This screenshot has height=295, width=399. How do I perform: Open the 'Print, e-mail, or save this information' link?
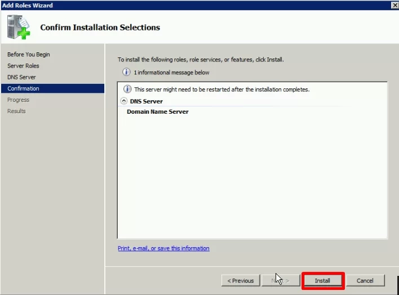(x=163, y=248)
